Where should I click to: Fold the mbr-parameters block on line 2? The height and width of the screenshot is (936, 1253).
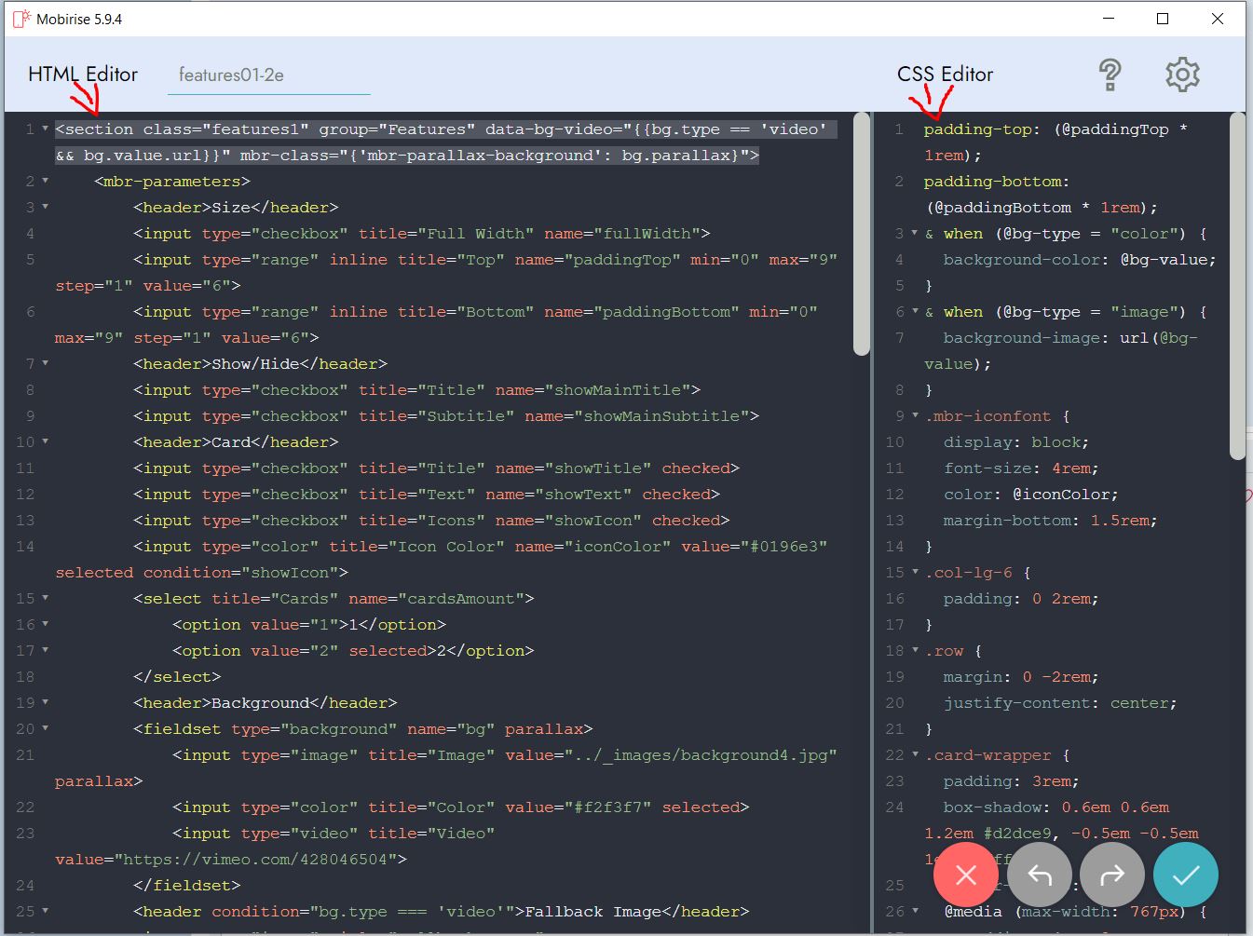45,182
